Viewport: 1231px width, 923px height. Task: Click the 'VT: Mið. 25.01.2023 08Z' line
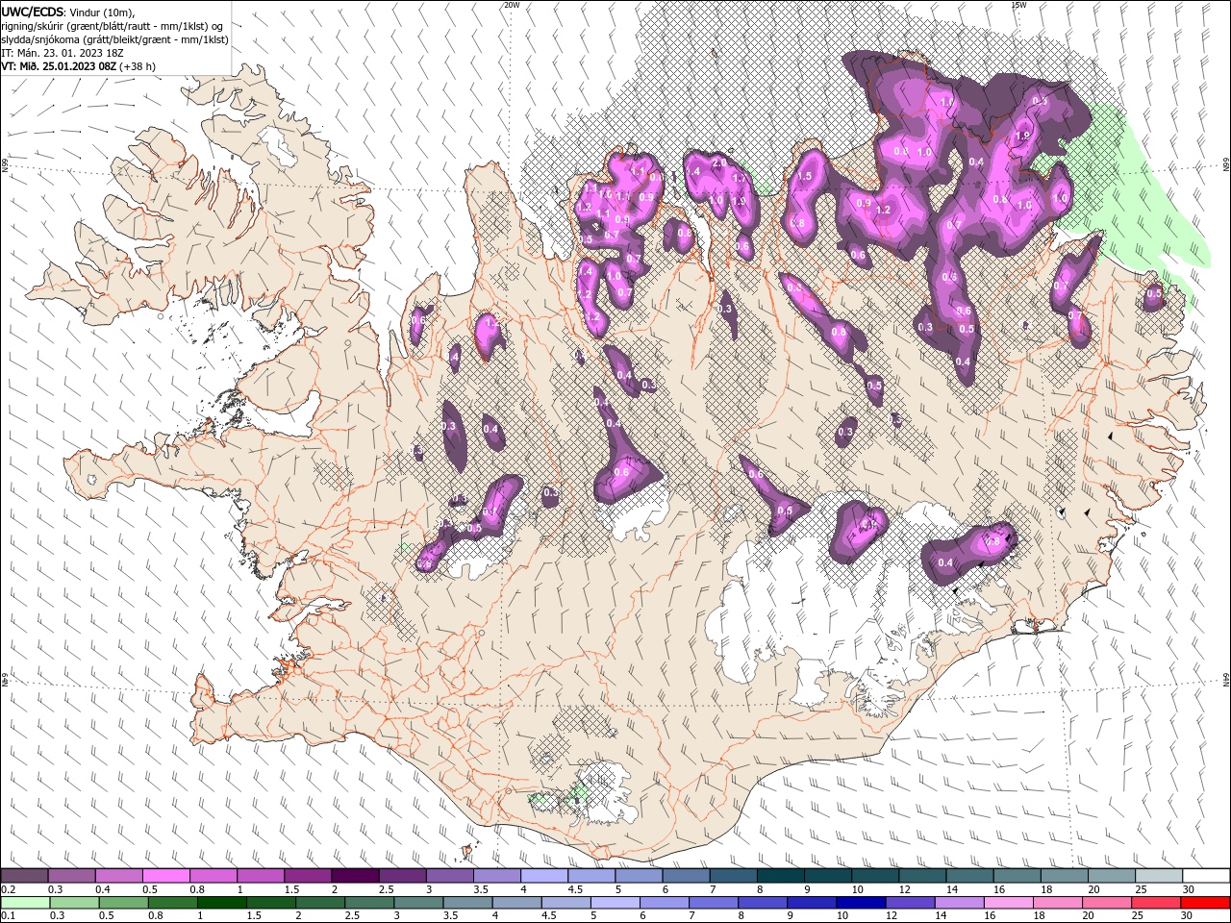tap(59, 66)
